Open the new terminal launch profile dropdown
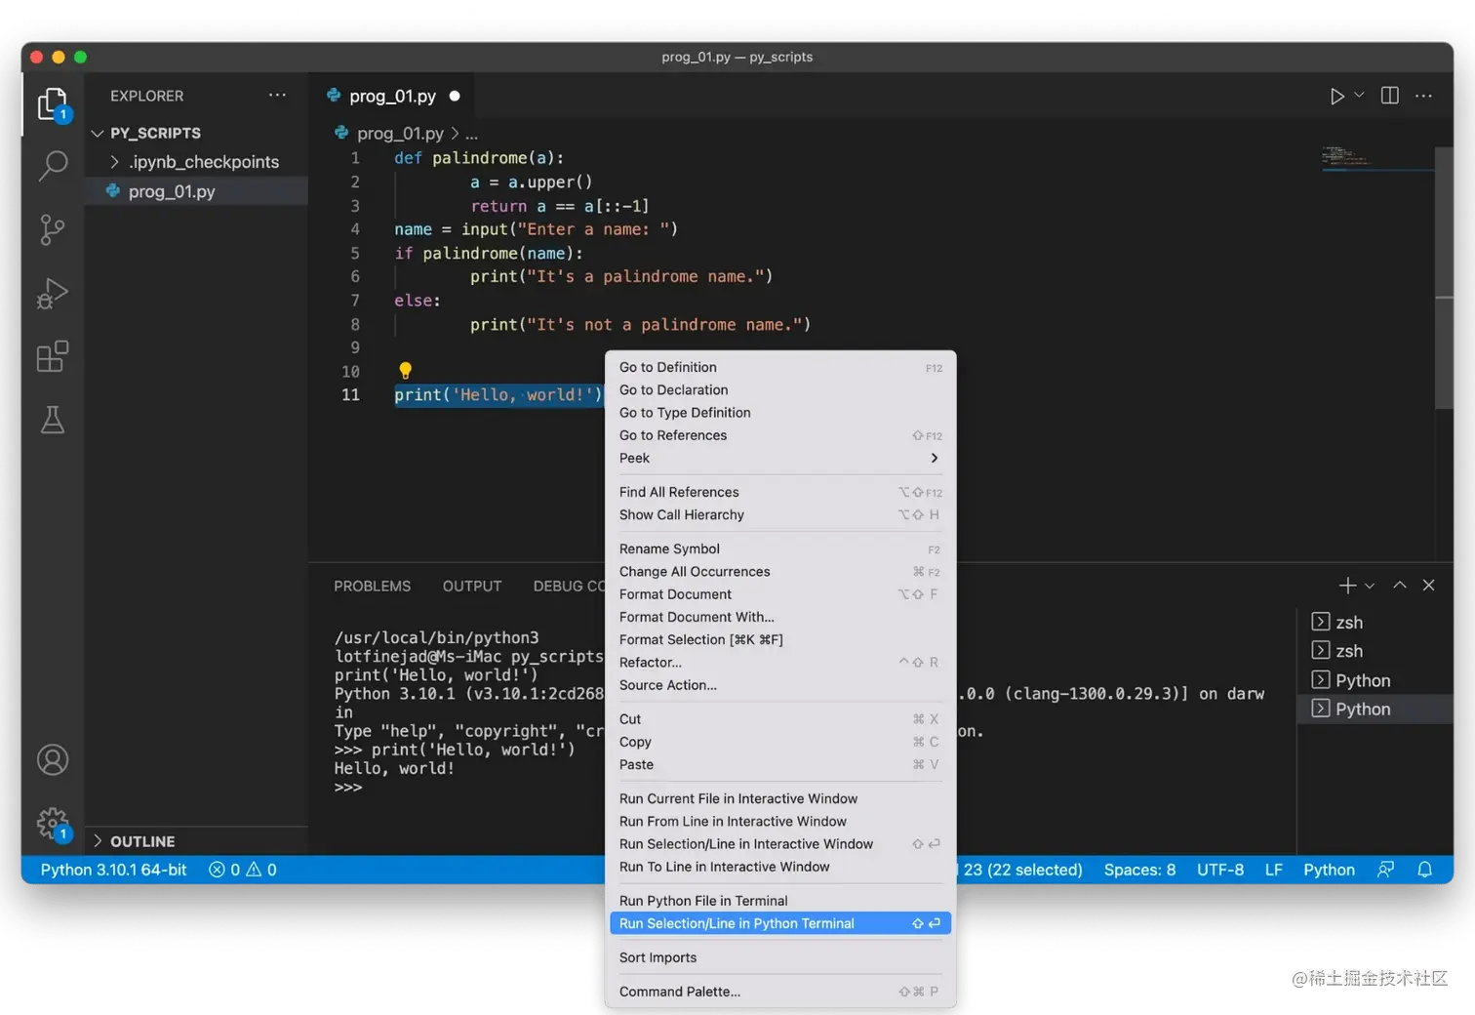This screenshot has width=1475, height=1015. coord(1370,586)
